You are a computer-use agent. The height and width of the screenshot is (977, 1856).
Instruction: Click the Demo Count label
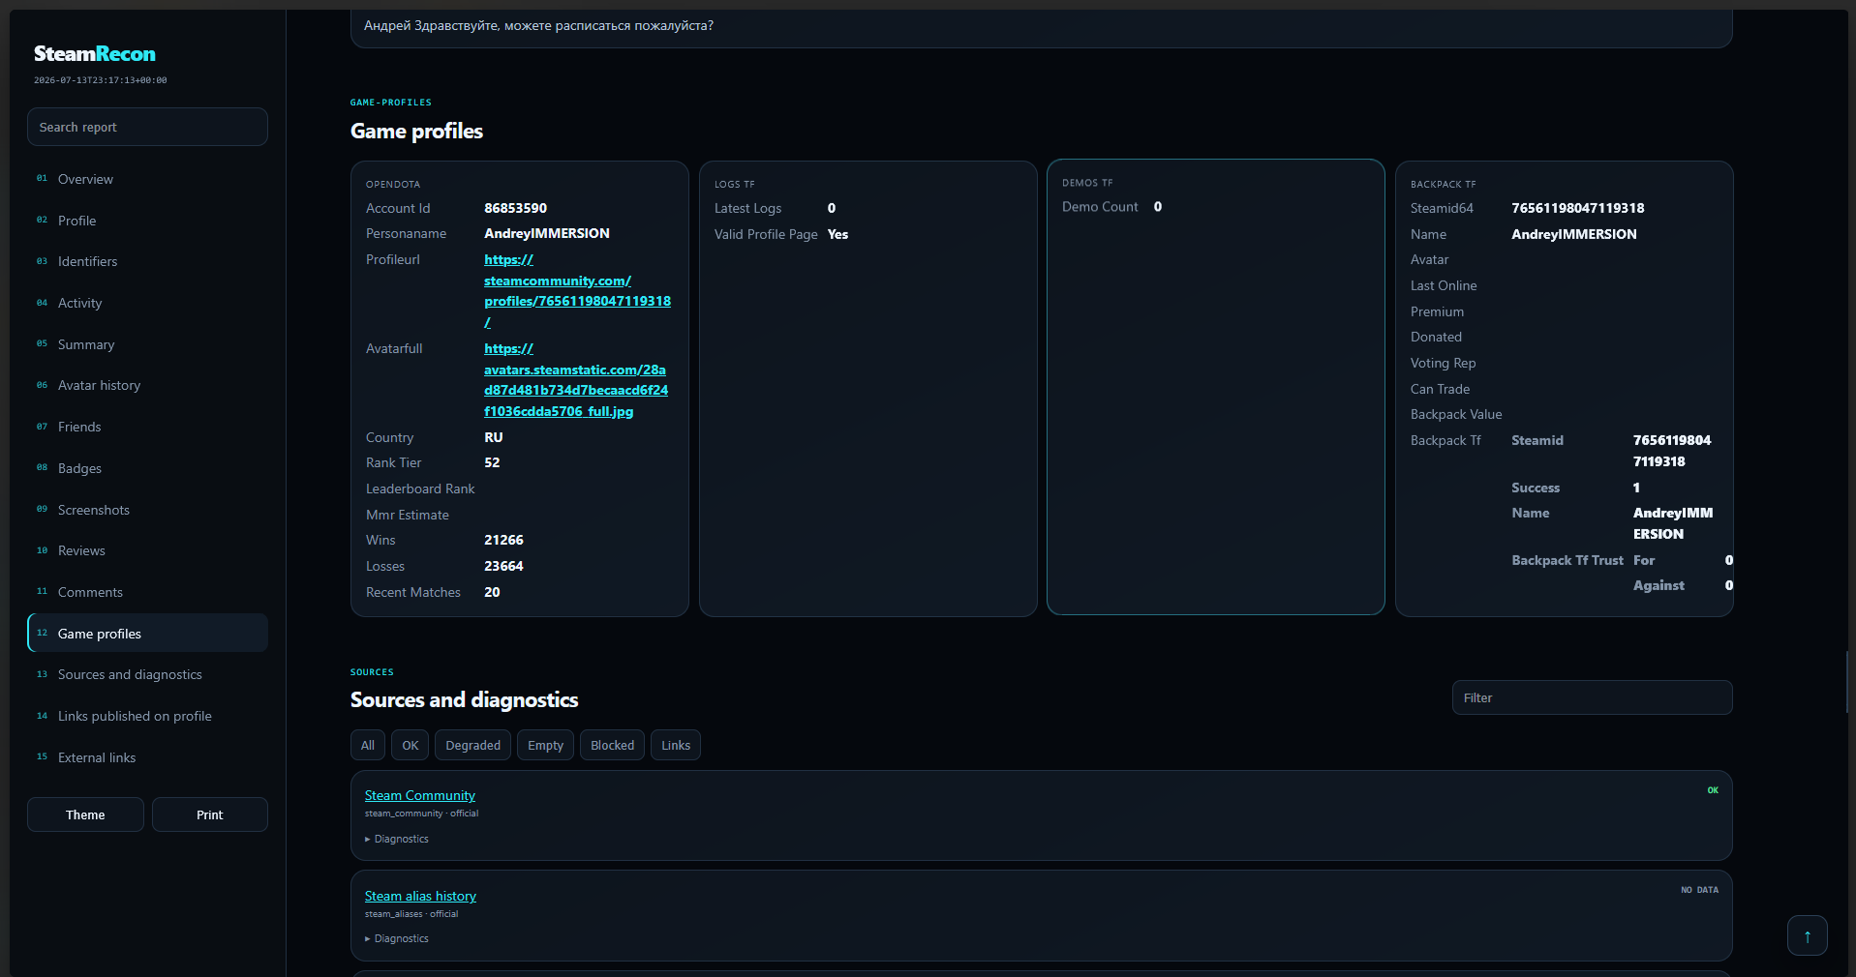[1100, 207]
